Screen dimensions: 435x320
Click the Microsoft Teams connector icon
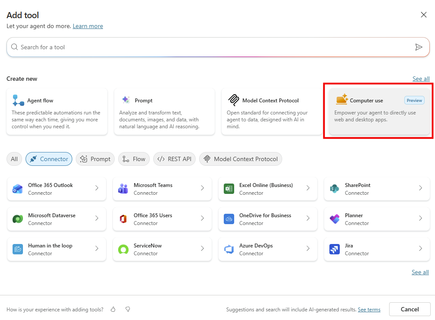click(123, 189)
